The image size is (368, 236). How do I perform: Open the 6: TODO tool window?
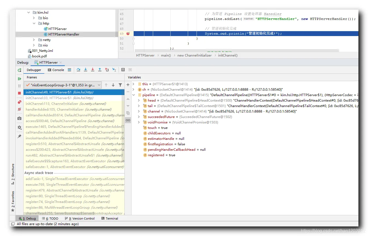tap(50, 219)
